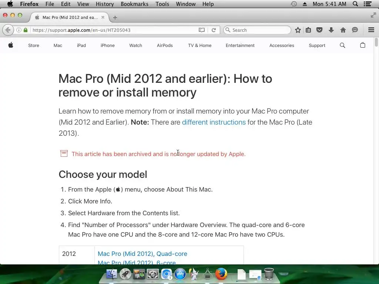Click Firefox icon in the Dock
This screenshot has height=284, width=379.
click(221, 274)
